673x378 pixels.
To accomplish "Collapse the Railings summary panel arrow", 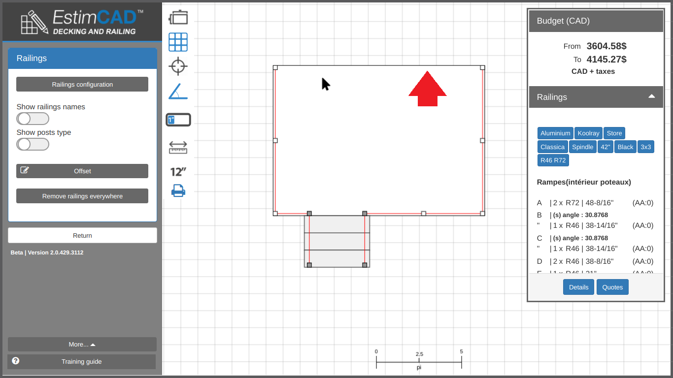I will [x=651, y=96].
